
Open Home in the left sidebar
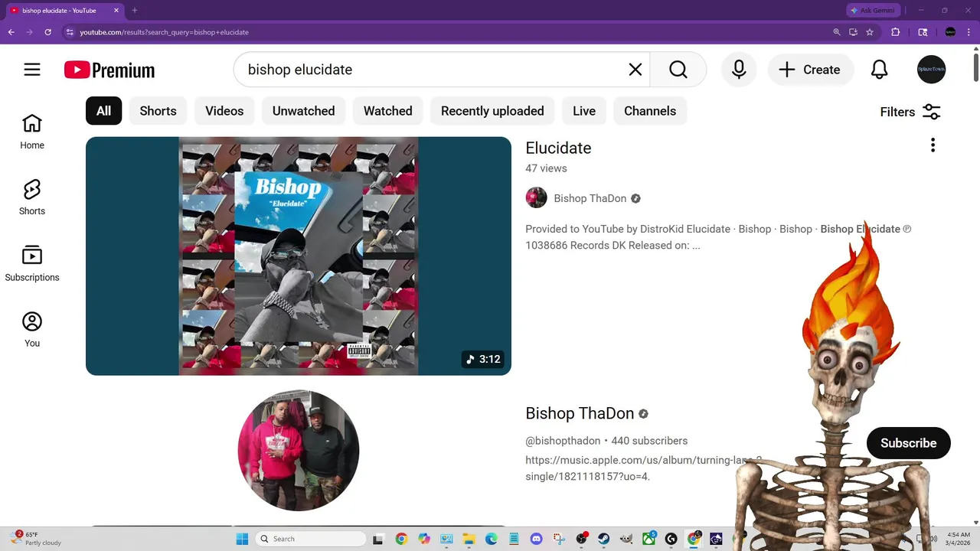(x=32, y=132)
